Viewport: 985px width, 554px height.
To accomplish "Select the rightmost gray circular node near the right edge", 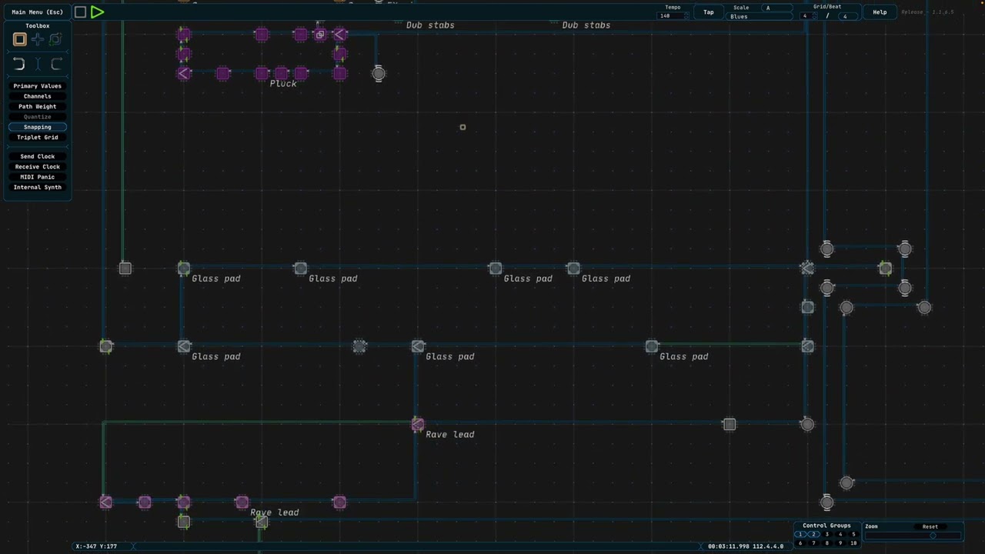I will coord(924,307).
